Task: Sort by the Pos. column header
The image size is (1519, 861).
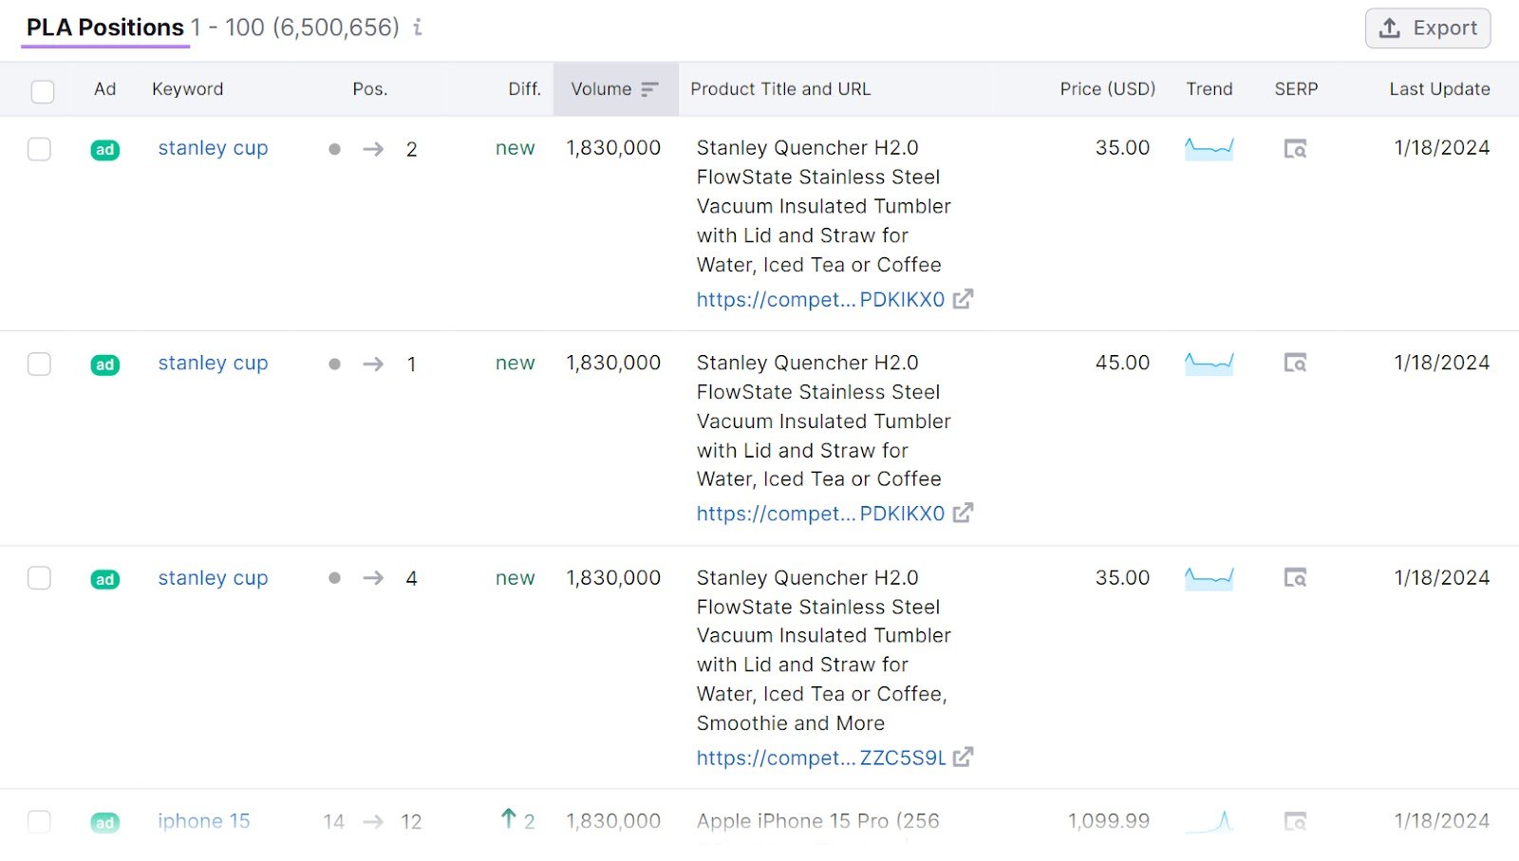Action: click(x=369, y=89)
